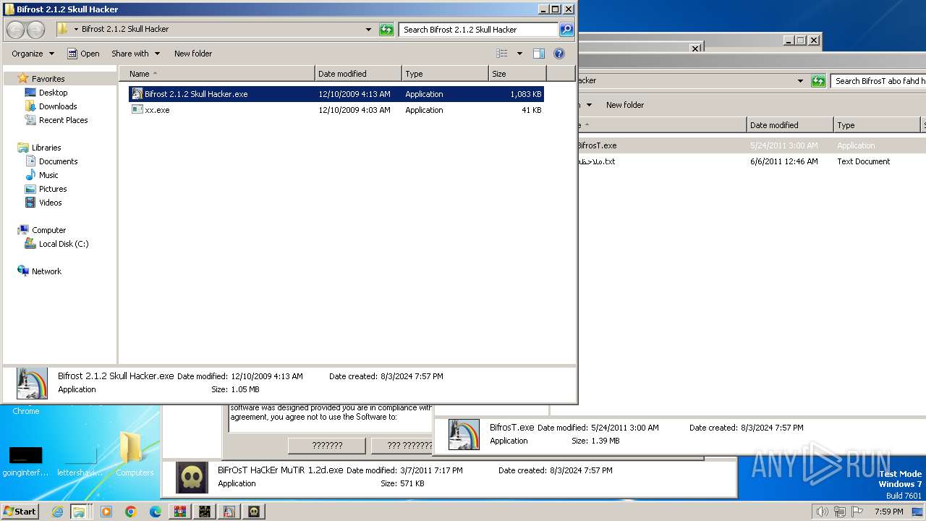Select Computer in the navigation pane
Screen dimensions: 926x521
(48, 230)
